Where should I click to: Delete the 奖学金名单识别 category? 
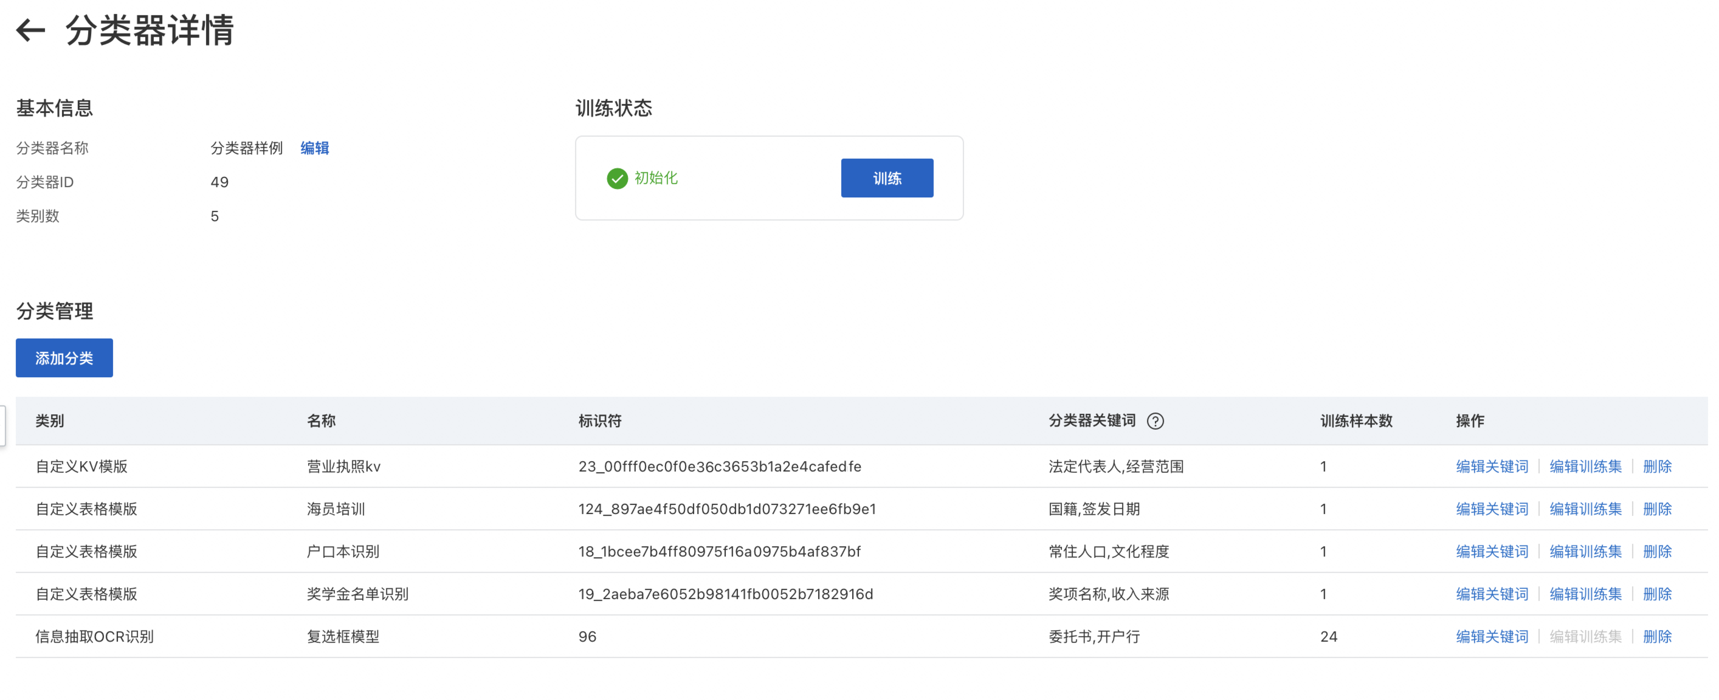point(1657,594)
